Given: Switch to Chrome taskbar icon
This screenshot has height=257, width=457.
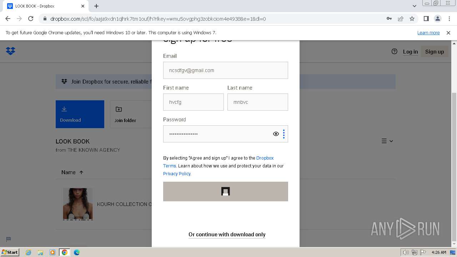Looking at the screenshot, I should point(65,252).
